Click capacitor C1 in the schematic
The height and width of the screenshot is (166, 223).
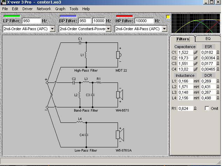click(80, 42)
